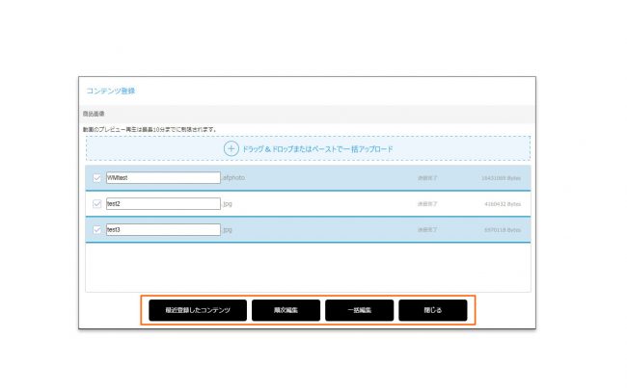Image resolution: width=627 pixels, height=391 pixels.
Task: Click the file size in test2 row
Action: pyautogui.click(x=503, y=204)
